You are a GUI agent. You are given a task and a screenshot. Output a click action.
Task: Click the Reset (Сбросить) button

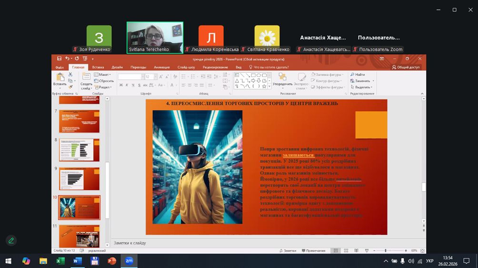104,81
